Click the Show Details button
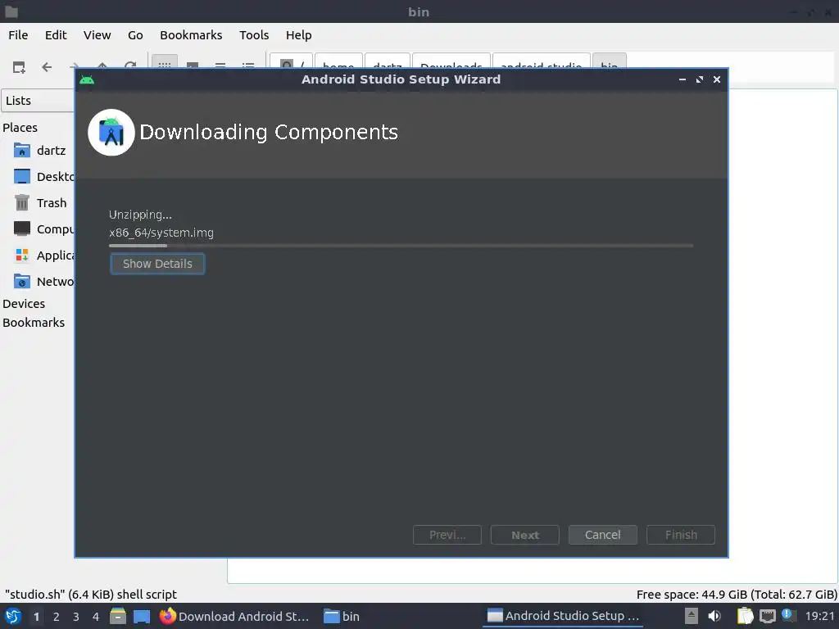Image resolution: width=839 pixels, height=629 pixels. click(157, 264)
